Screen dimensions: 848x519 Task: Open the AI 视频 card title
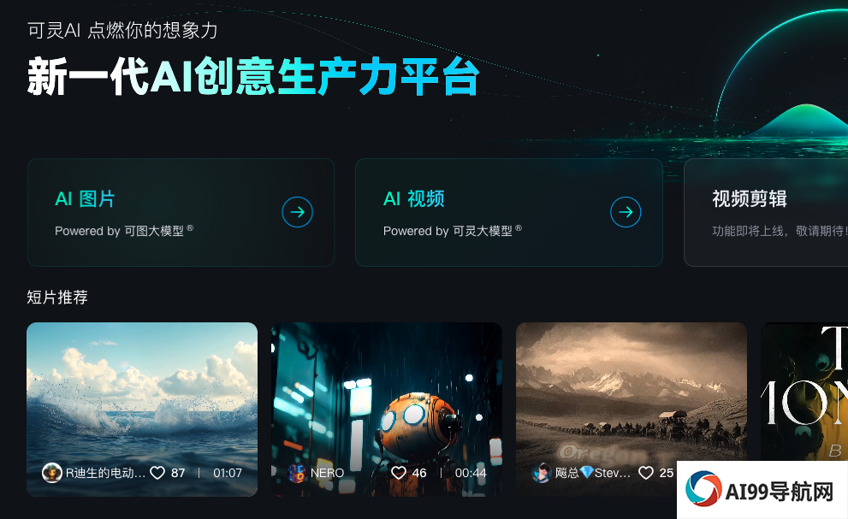coord(413,199)
